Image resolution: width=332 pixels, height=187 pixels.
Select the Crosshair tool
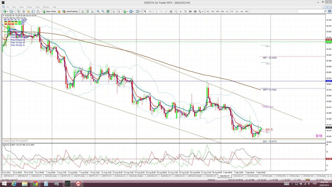click(x=150, y=11)
